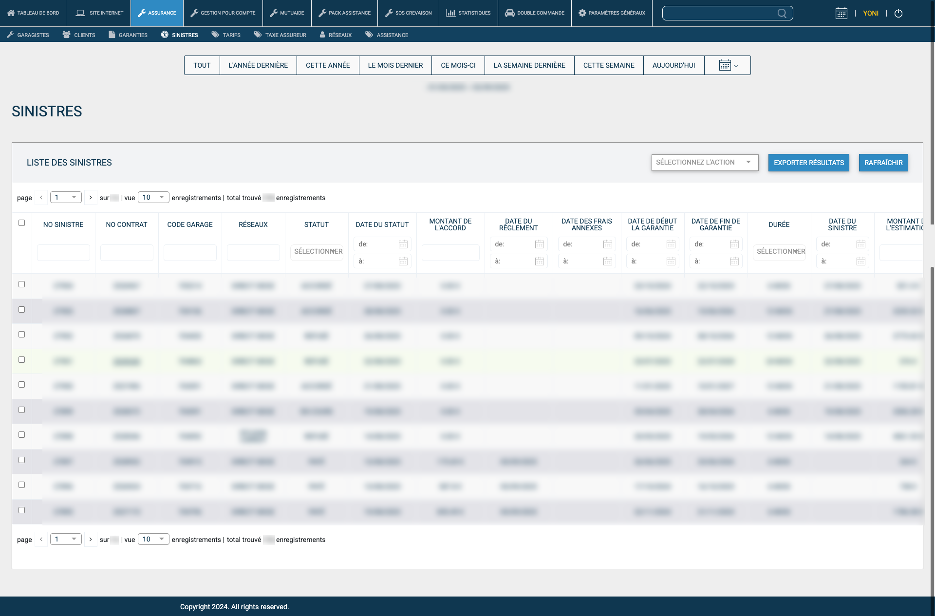Image resolution: width=935 pixels, height=616 pixels.
Task: Check the first row checkbox
Action: (x=21, y=284)
